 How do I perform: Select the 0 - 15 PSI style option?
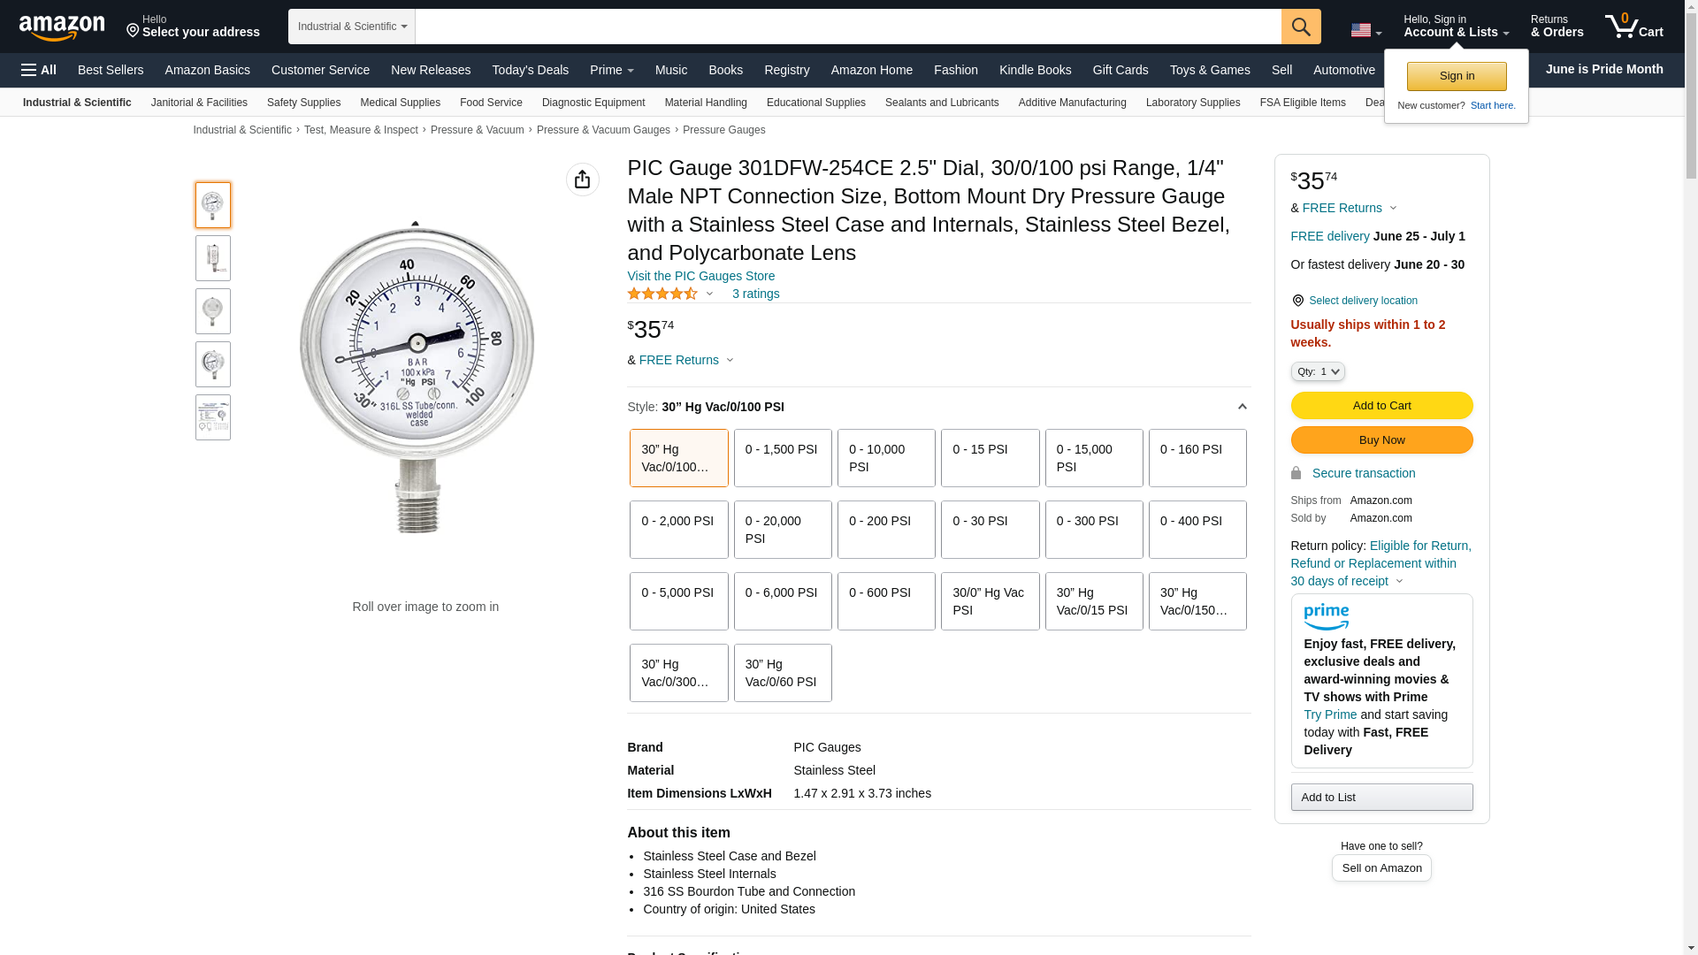pos(990,458)
